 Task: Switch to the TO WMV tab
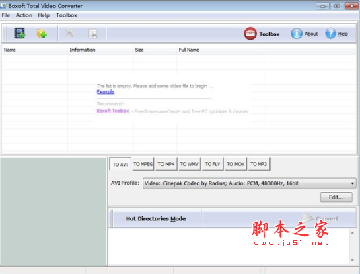[x=189, y=164]
